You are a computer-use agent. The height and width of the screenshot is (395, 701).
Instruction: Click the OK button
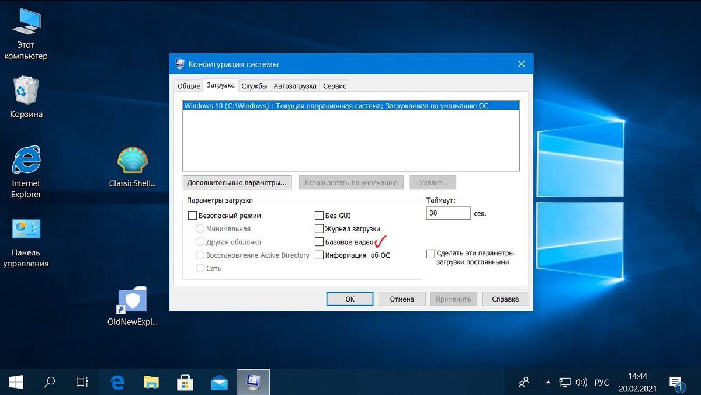coord(350,299)
